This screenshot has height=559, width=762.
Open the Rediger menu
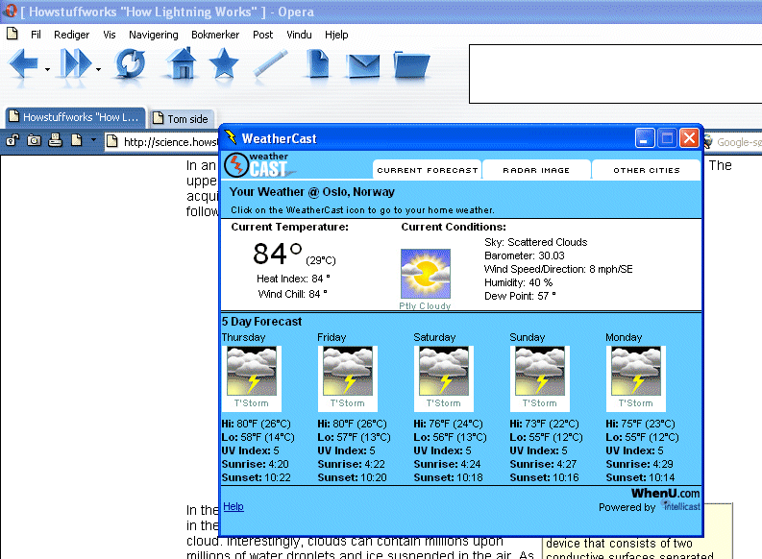(x=71, y=35)
